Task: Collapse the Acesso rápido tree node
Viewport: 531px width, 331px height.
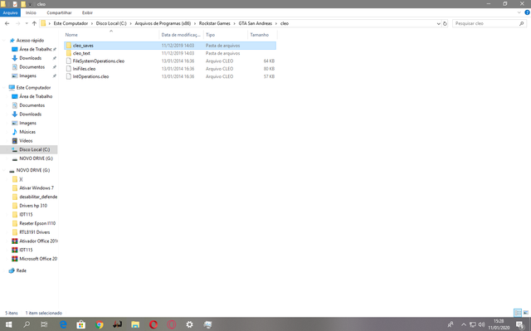Action: 3,41
